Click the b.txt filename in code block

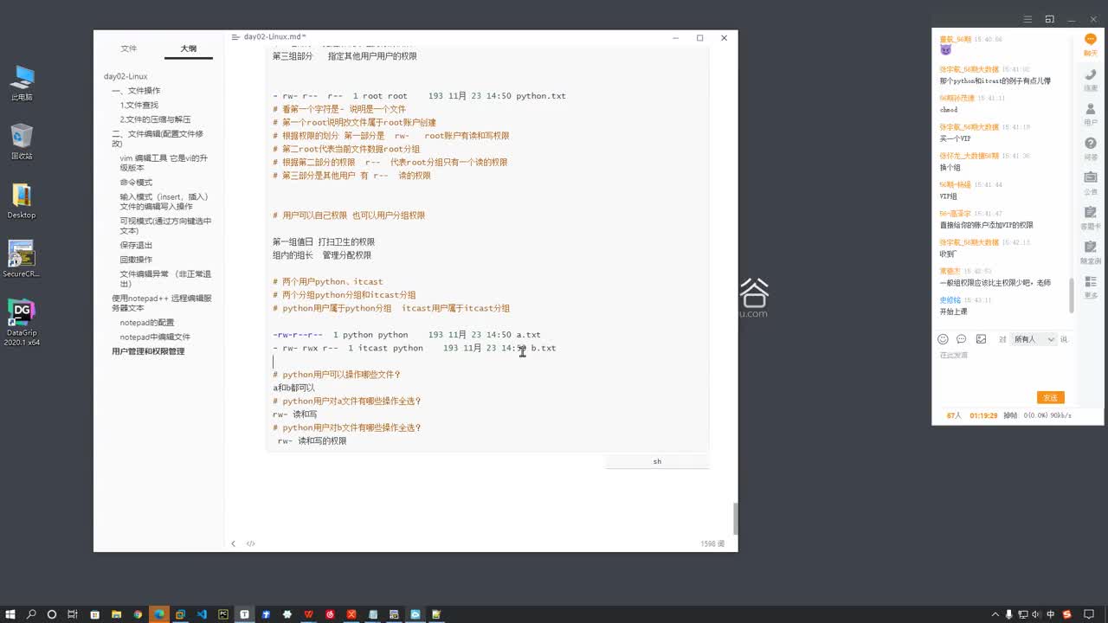coord(544,348)
